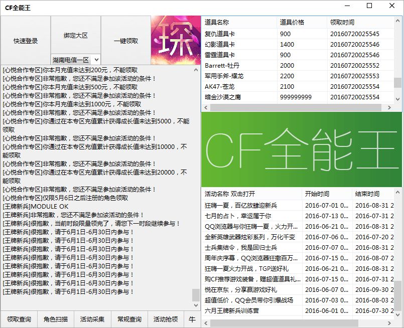The height and width of the screenshot is (328, 404).
Task: Click the 领取查询 bottom button
Action: (x=19, y=319)
